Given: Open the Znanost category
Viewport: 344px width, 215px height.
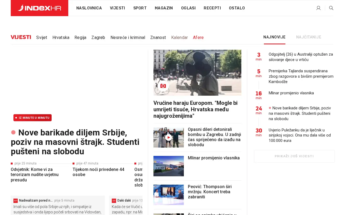Looking at the screenshot, I should click(x=158, y=38).
